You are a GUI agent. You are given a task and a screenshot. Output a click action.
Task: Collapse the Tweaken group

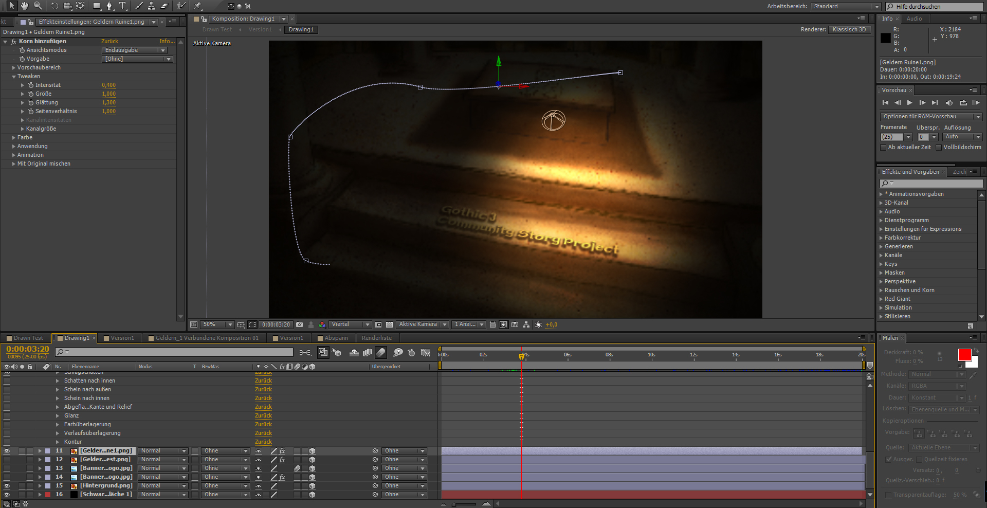click(14, 77)
